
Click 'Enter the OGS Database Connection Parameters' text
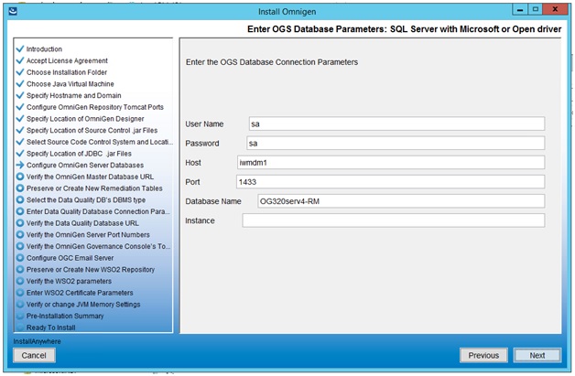pyautogui.click(x=272, y=62)
